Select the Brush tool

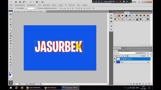[11, 33]
